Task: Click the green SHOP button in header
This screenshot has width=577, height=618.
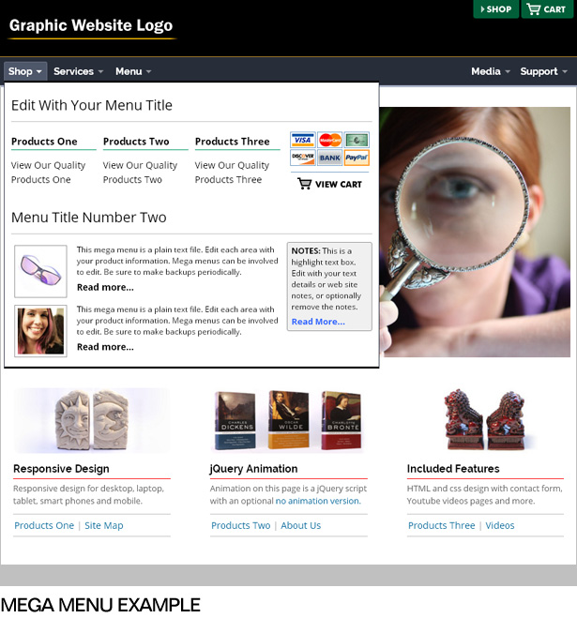Action: point(496,9)
